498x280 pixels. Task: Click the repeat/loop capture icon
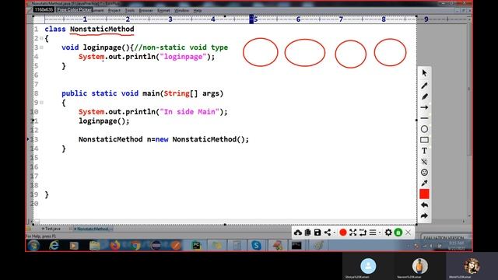click(363, 233)
